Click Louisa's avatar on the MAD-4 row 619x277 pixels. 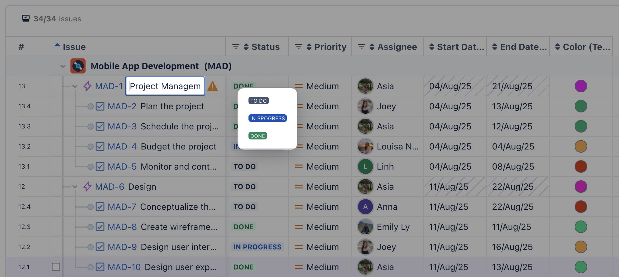click(x=365, y=146)
